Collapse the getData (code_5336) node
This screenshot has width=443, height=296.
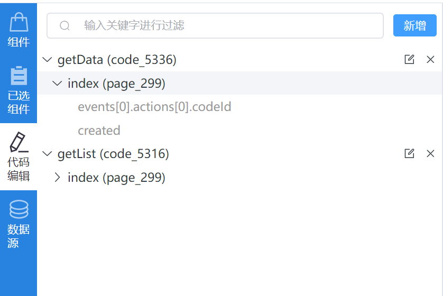48,60
